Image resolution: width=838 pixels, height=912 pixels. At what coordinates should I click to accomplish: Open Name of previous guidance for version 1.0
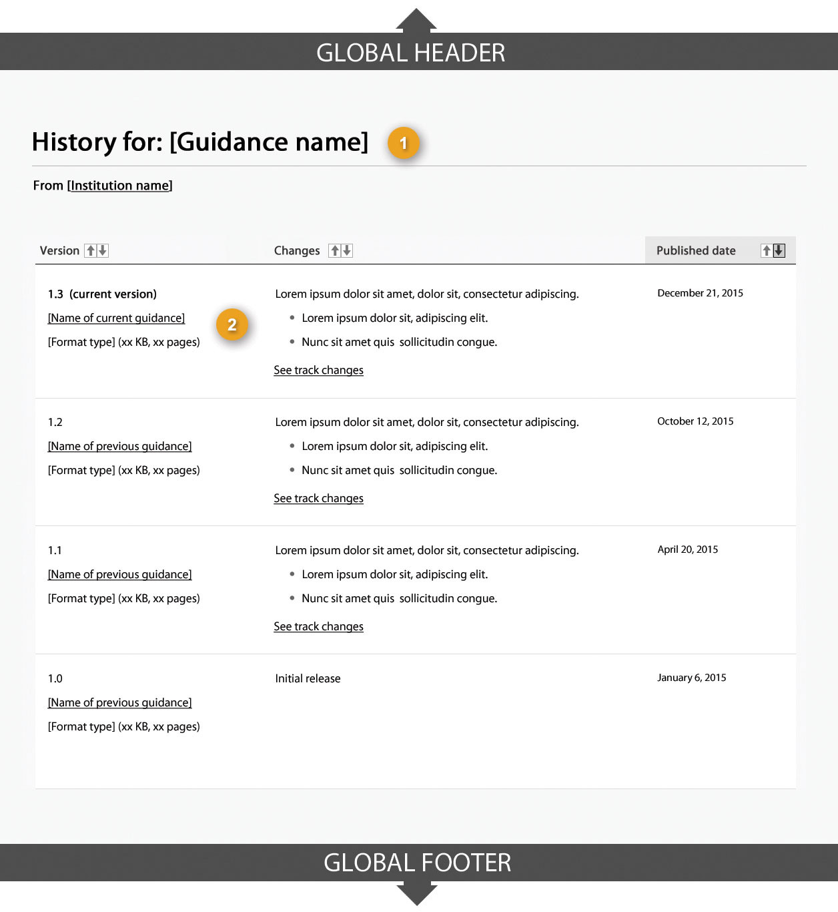point(119,702)
